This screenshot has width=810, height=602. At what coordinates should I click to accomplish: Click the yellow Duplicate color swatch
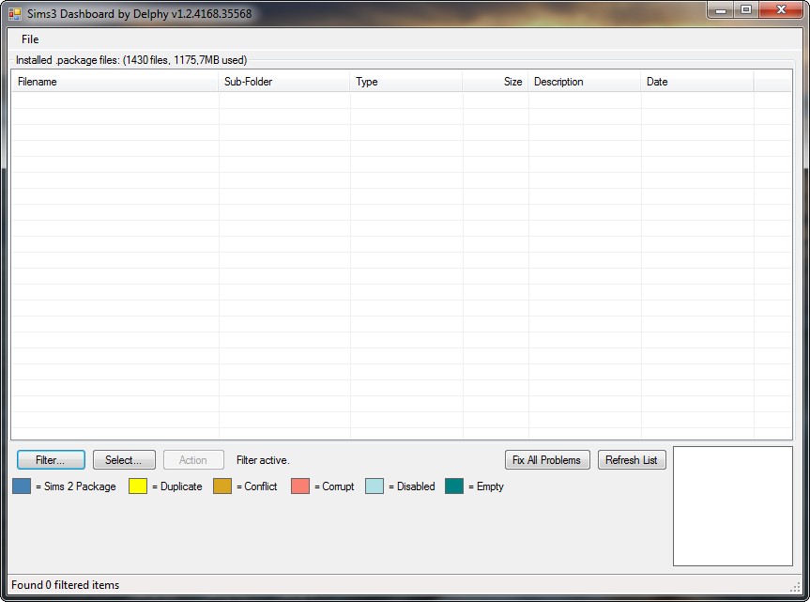(138, 486)
